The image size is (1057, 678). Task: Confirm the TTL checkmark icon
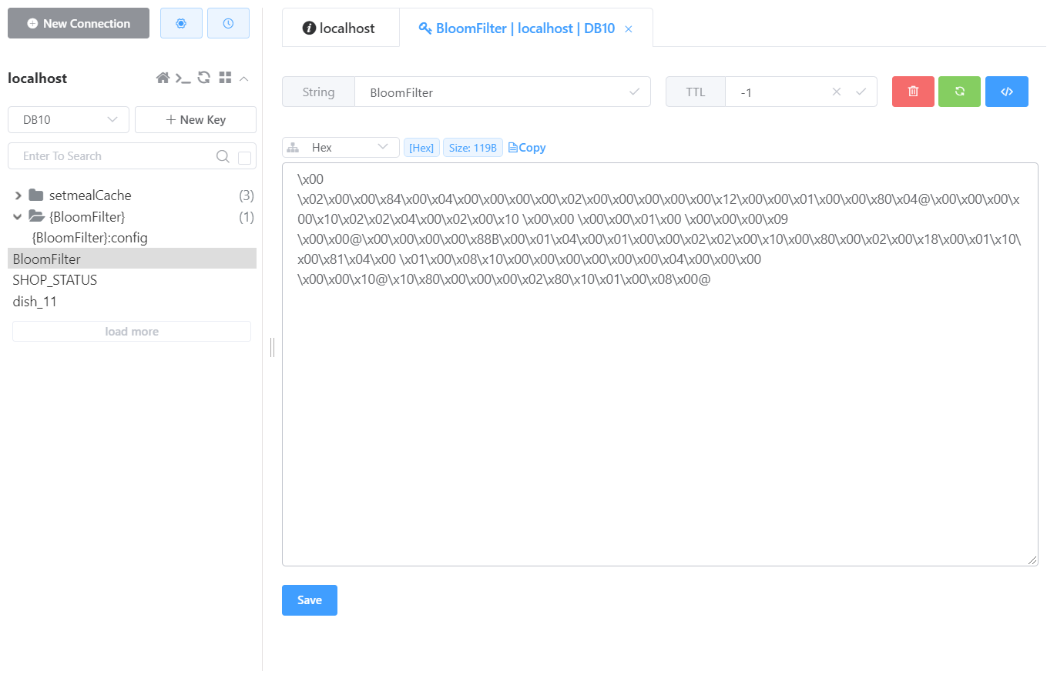point(861,92)
